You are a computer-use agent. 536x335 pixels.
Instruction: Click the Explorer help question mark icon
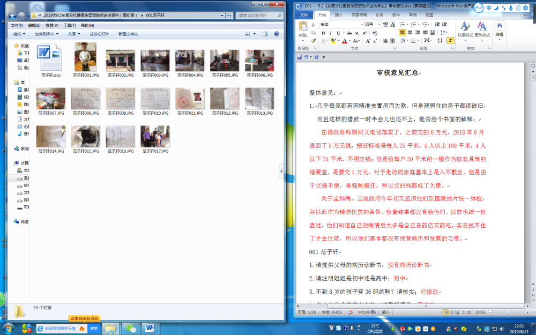[x=277, y=34]
